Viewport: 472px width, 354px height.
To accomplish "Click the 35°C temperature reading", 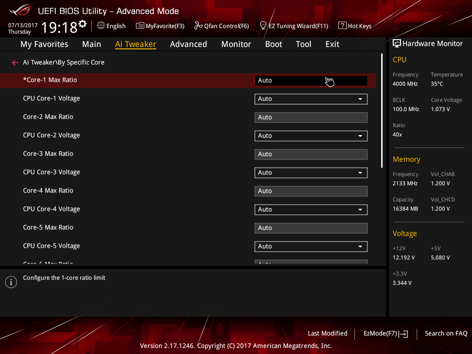I will coord(437,84).
